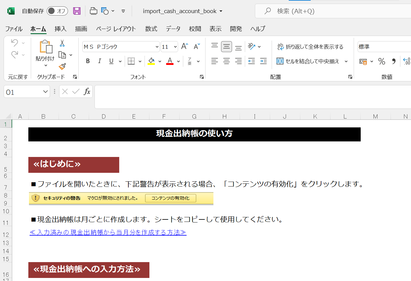Viewport: 411px width, 281px height.
Task: Apply the yellow fill color swatch
Action: coord(151,61)
